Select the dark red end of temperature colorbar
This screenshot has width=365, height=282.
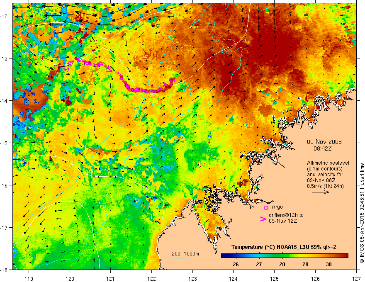(x=345, y=256)
